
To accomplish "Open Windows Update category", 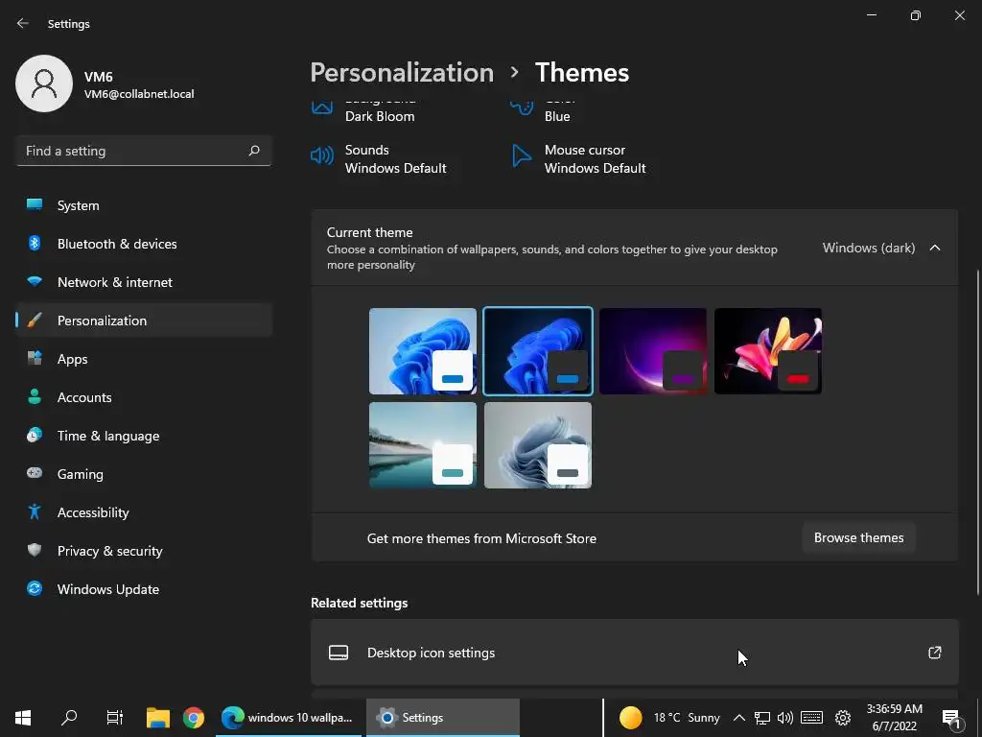I will pyautogui.click(x=144, y=588).
